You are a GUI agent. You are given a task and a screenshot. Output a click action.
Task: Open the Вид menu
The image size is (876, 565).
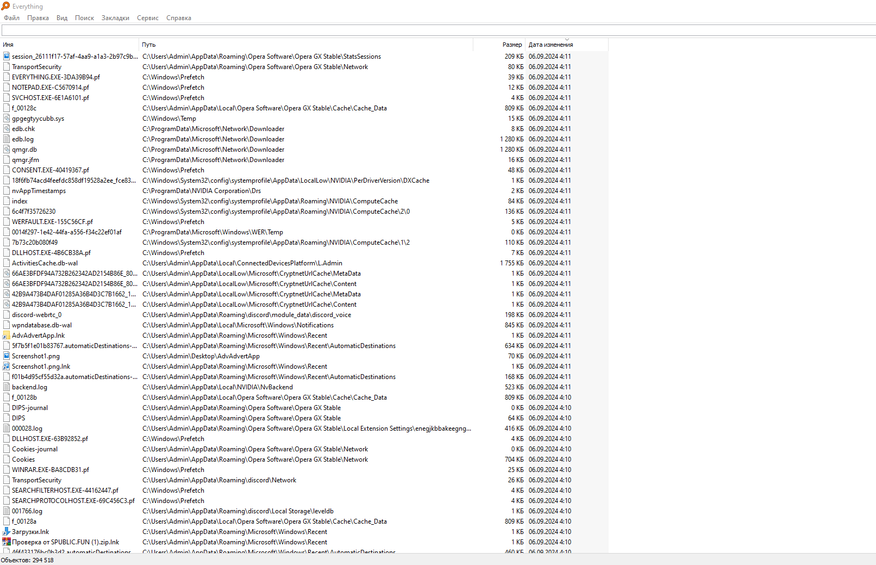62,18
